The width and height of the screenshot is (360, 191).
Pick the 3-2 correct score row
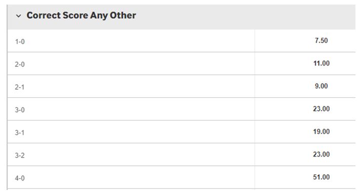[x=181, y=155]
